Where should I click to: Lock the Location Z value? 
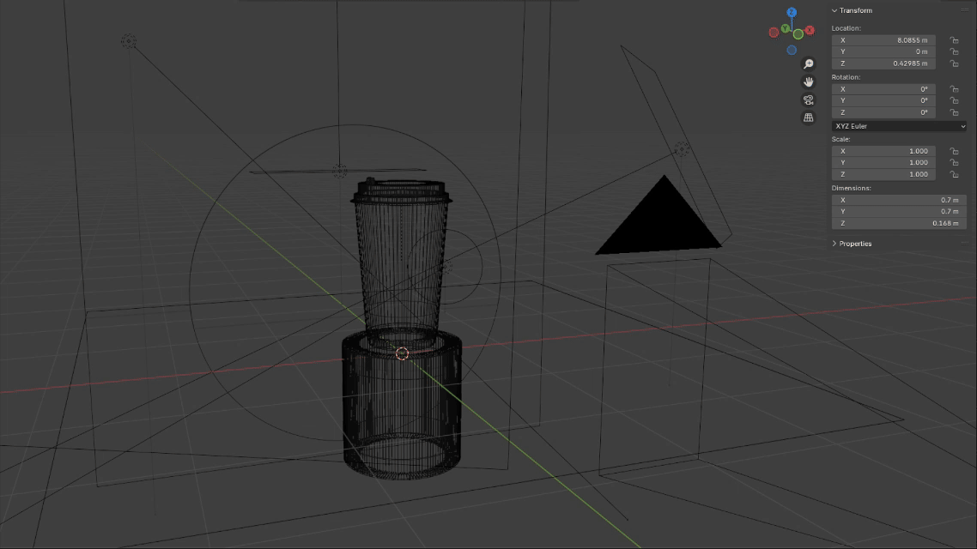[954, 63]
